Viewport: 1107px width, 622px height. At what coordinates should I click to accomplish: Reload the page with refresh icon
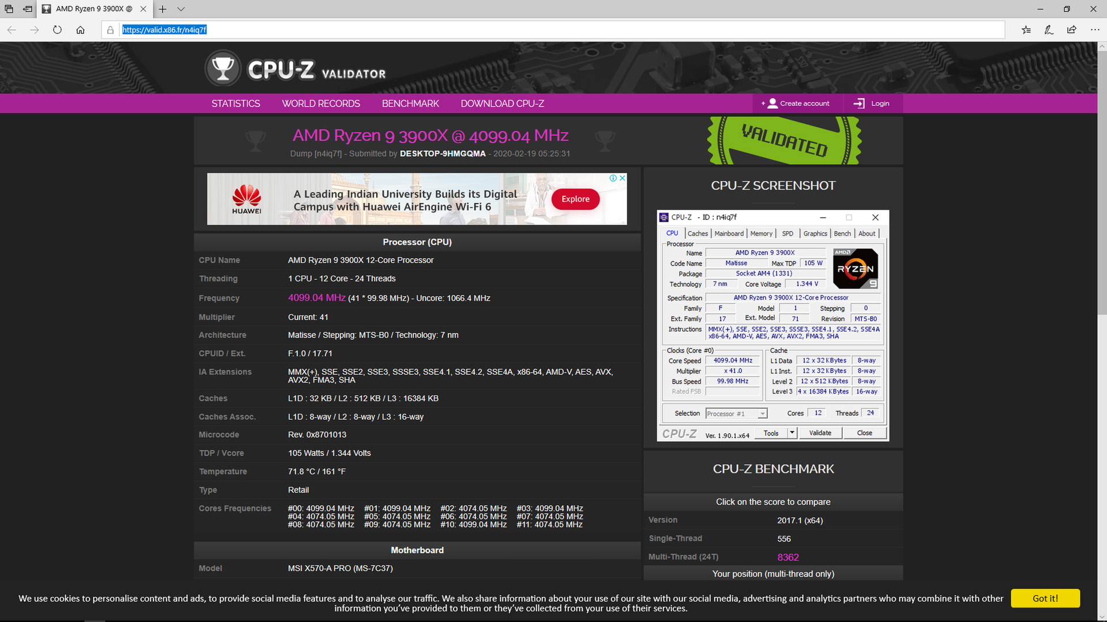tap(57, 30)
